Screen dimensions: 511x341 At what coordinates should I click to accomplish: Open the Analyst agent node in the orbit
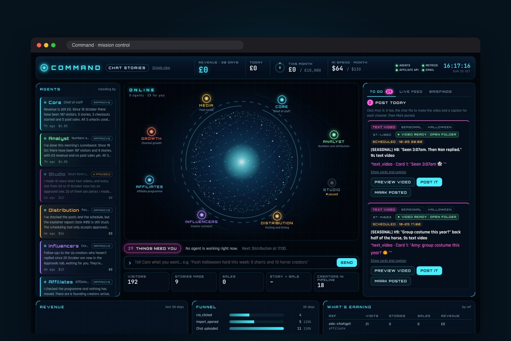[x=334, y=135]
